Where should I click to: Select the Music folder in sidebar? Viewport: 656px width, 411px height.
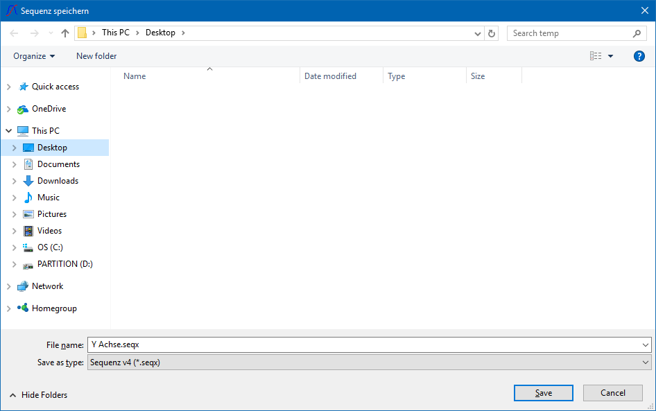(x=49, y=198)
